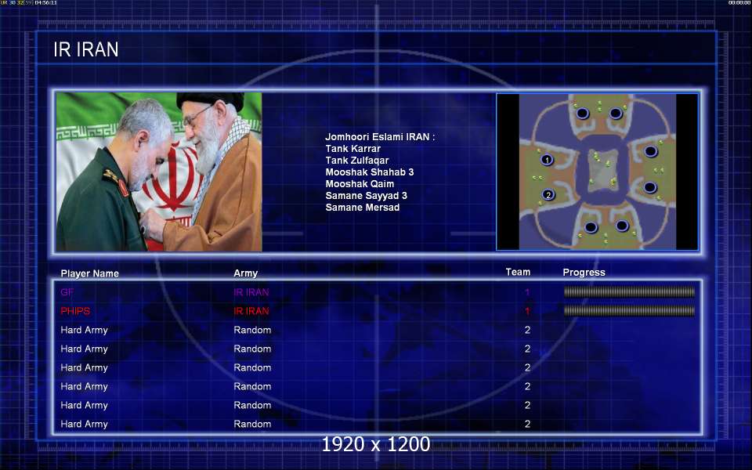Click the "Mooshak Shahab 3" line
The height and width of the screenshot is (470, 752).
(x=369, y=172)
